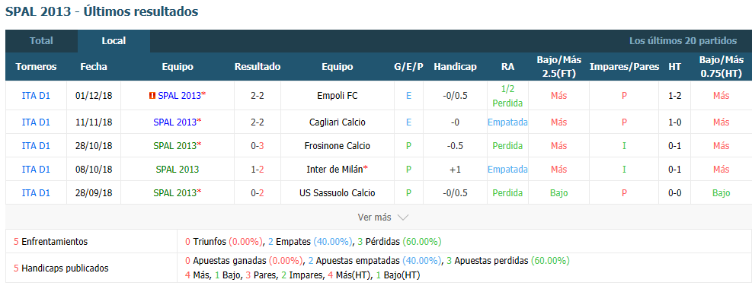752x289 pixels.
Task: Select the Local tab
Action: click(x=114, y=41)
